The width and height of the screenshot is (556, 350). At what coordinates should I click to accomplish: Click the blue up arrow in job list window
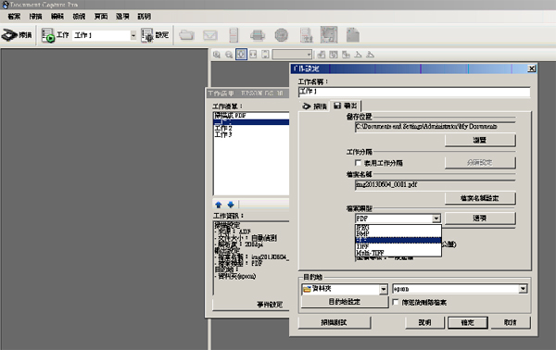click(219, 205)
